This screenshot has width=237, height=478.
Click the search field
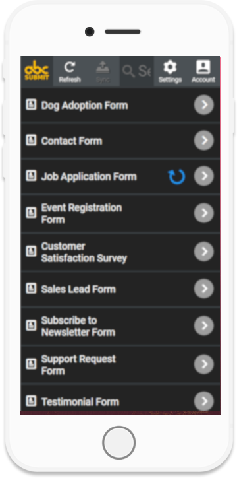click(x=137, y=71)
